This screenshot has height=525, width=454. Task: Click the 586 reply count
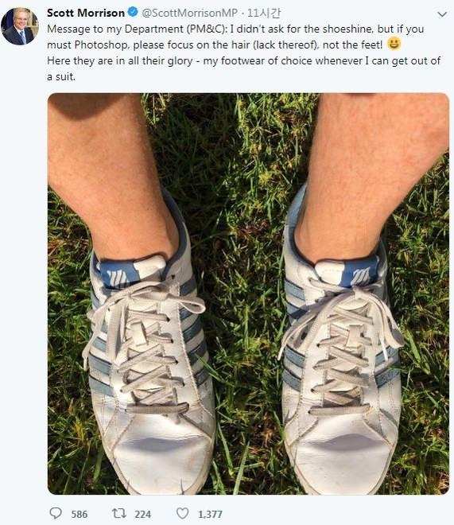tap(80, 514)
